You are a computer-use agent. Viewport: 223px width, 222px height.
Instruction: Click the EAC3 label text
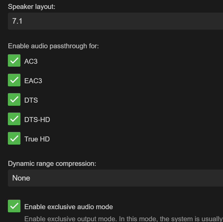(33, 81)
